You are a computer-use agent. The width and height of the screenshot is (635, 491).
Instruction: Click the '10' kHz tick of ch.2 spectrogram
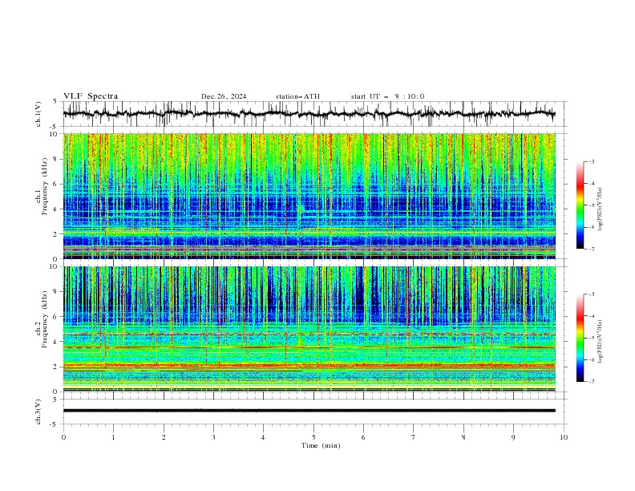(55, 266)
